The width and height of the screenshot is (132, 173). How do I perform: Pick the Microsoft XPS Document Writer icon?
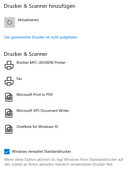point(9,113)
